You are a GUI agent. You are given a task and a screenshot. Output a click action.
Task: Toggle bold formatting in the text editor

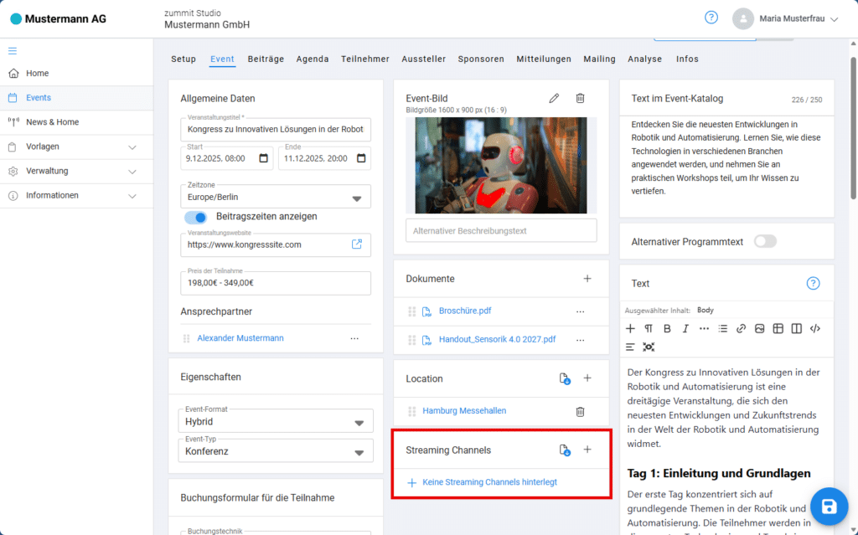667,328
